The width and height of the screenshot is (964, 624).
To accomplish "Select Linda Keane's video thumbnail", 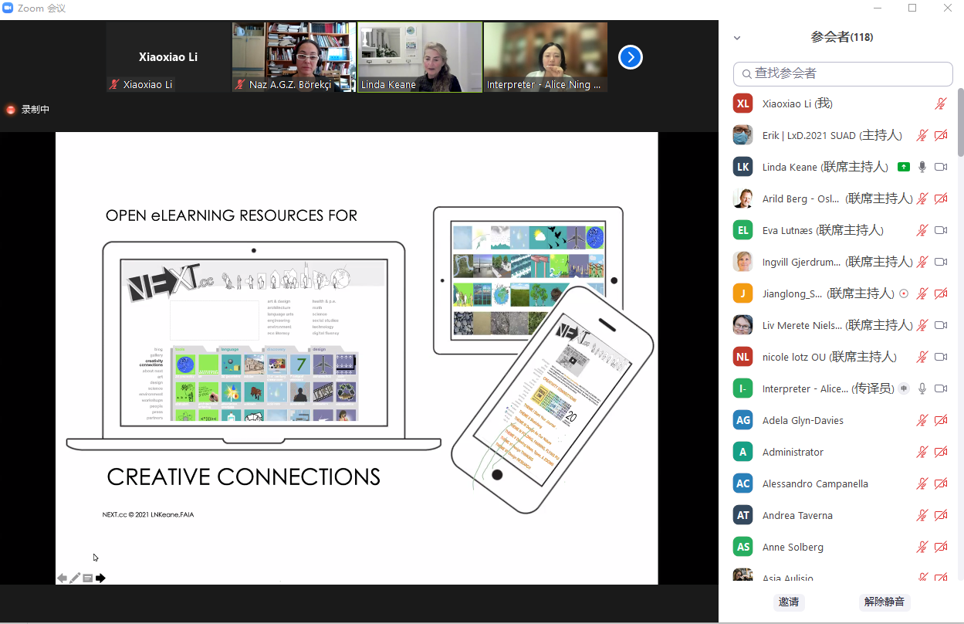I will tap(420, 57).
